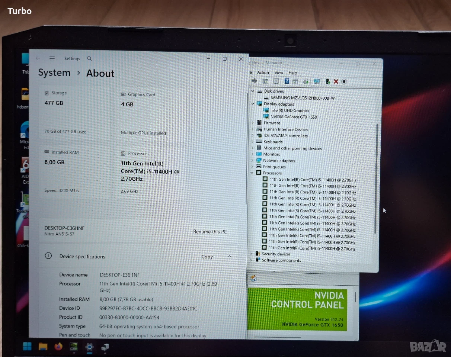Expand Human Interface Devices node
451x357 pixels.
(253, 129)
